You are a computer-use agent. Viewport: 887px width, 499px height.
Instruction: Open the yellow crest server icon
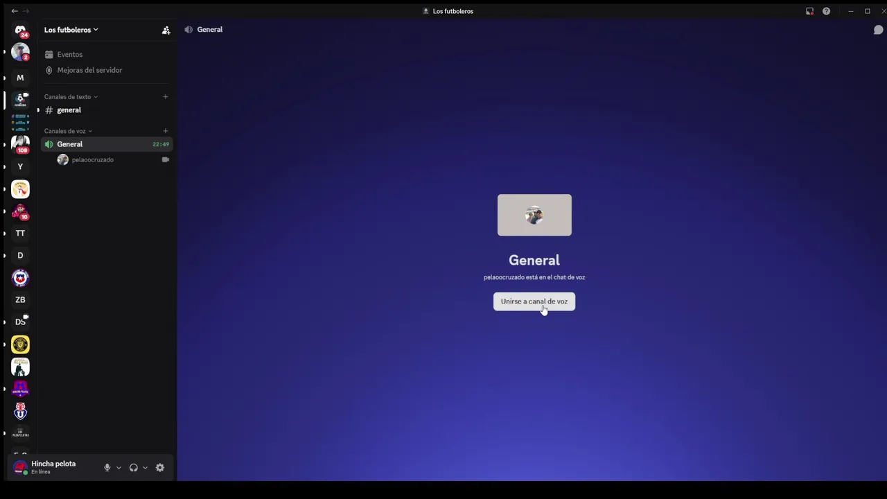tap(20, 344)
